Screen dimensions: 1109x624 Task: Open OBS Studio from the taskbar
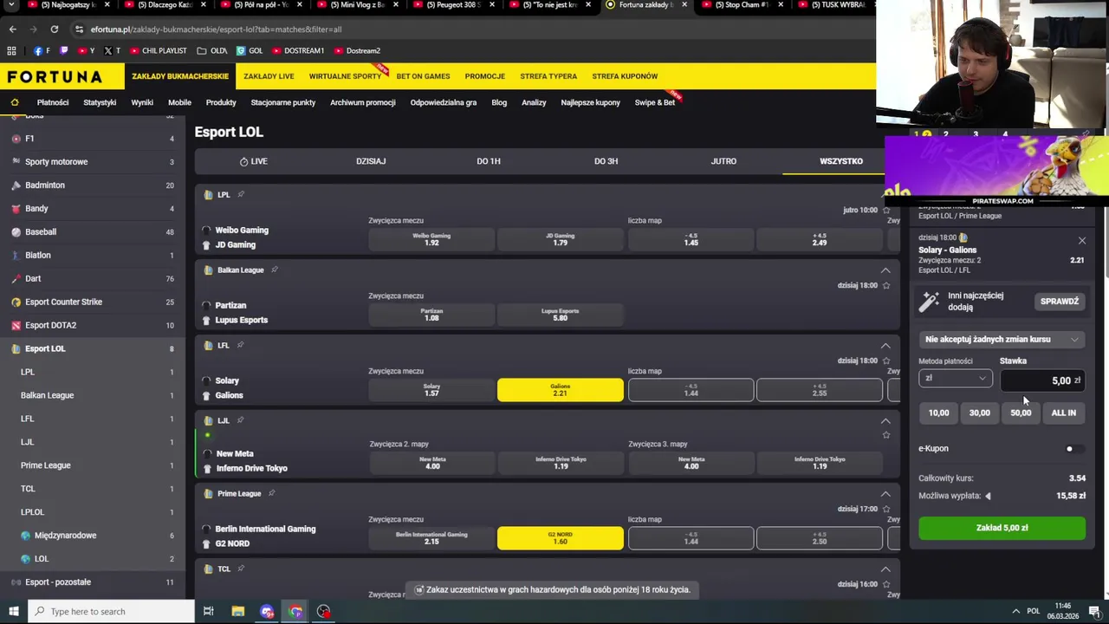pos(323,611)
